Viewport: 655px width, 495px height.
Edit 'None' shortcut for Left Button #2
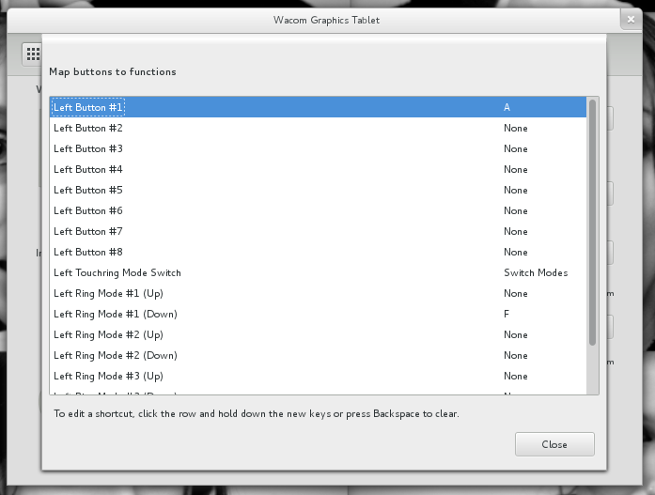click(516, 128)
